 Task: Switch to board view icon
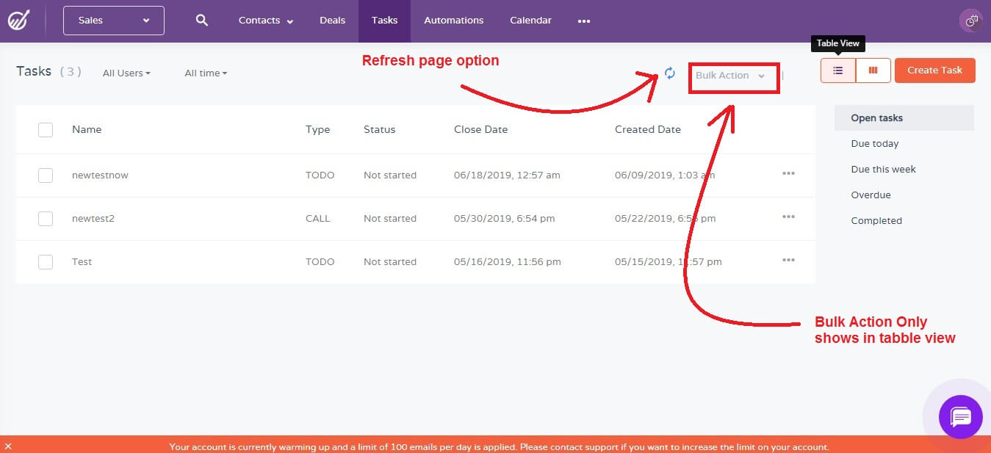point(873,70)
